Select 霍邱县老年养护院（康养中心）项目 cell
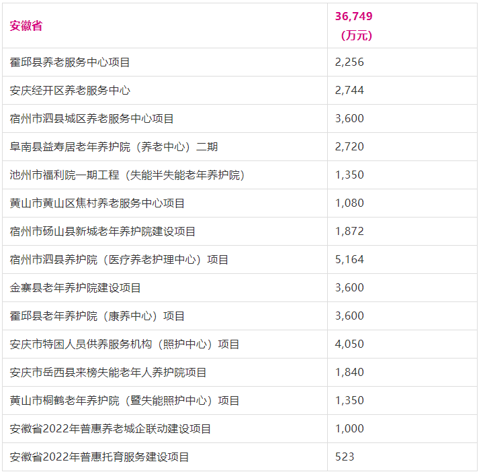The width and height of the screenshot is (481, 476). (x=97, y=316)
